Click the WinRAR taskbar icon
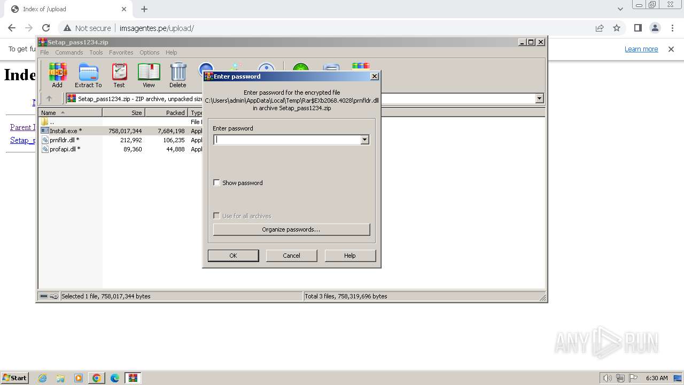This screenshot has width=684, height=385. [x=133, y=378]
